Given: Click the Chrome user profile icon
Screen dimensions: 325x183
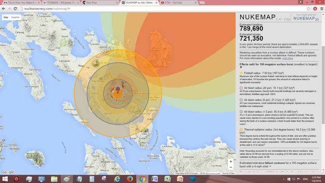Looking at the screenshot, I should click(x=301, y=2).
